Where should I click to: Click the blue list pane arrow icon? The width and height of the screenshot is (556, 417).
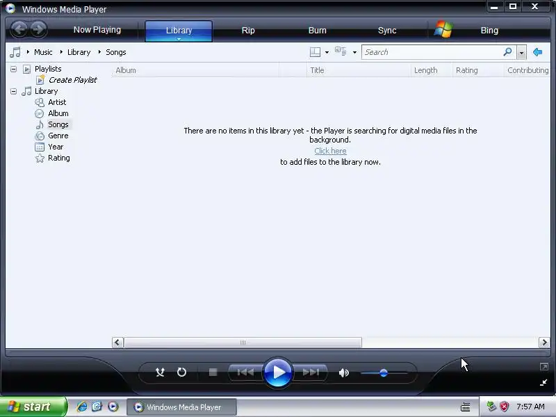point(537,52)
